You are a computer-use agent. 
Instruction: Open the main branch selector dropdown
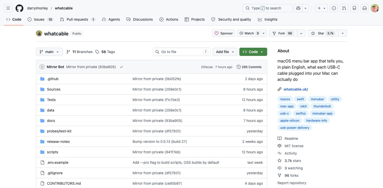tap(49, 52)
